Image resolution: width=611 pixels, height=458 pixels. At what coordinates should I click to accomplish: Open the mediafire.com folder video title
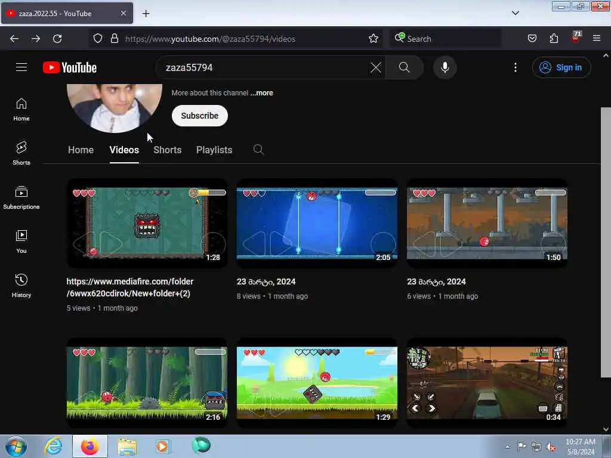pos(130,287)
